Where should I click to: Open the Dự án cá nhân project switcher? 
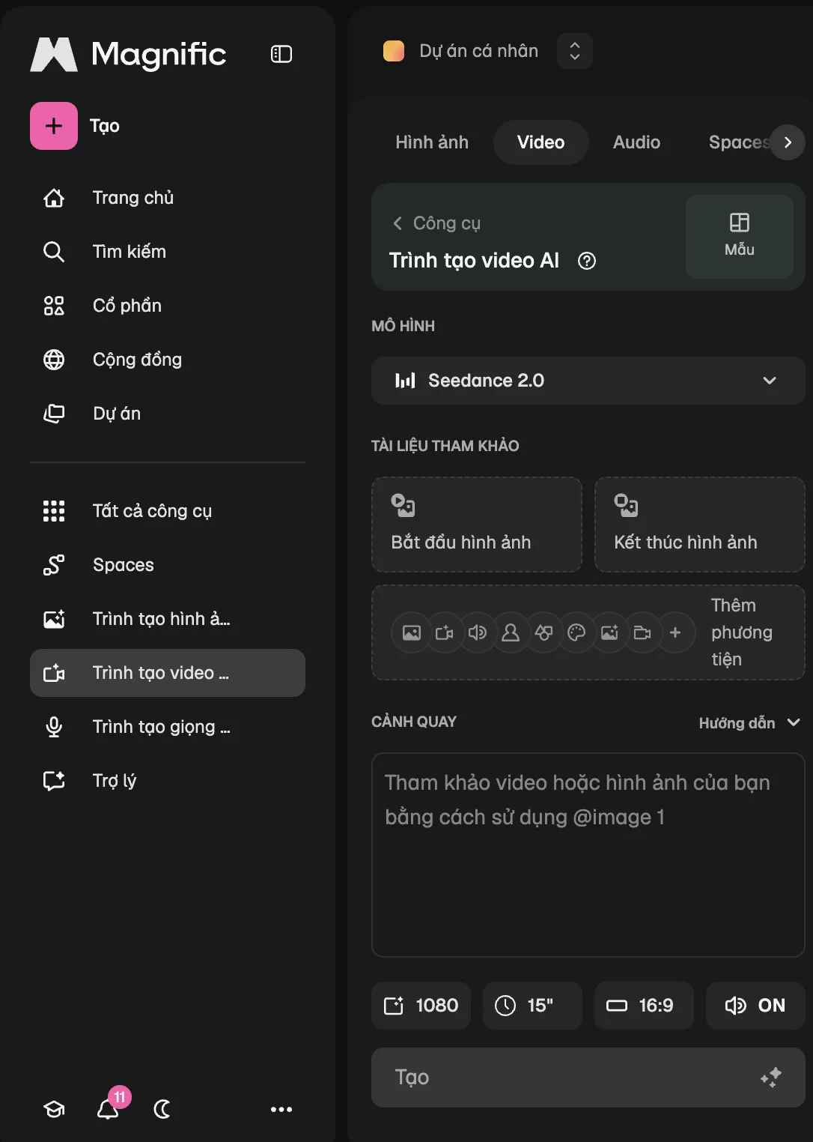575,51
